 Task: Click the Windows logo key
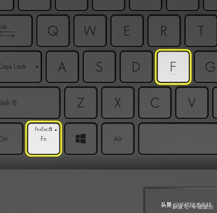coord(81,139)
